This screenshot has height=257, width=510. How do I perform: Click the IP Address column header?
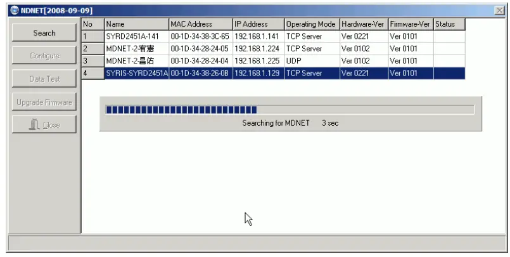tap(258, 24)
